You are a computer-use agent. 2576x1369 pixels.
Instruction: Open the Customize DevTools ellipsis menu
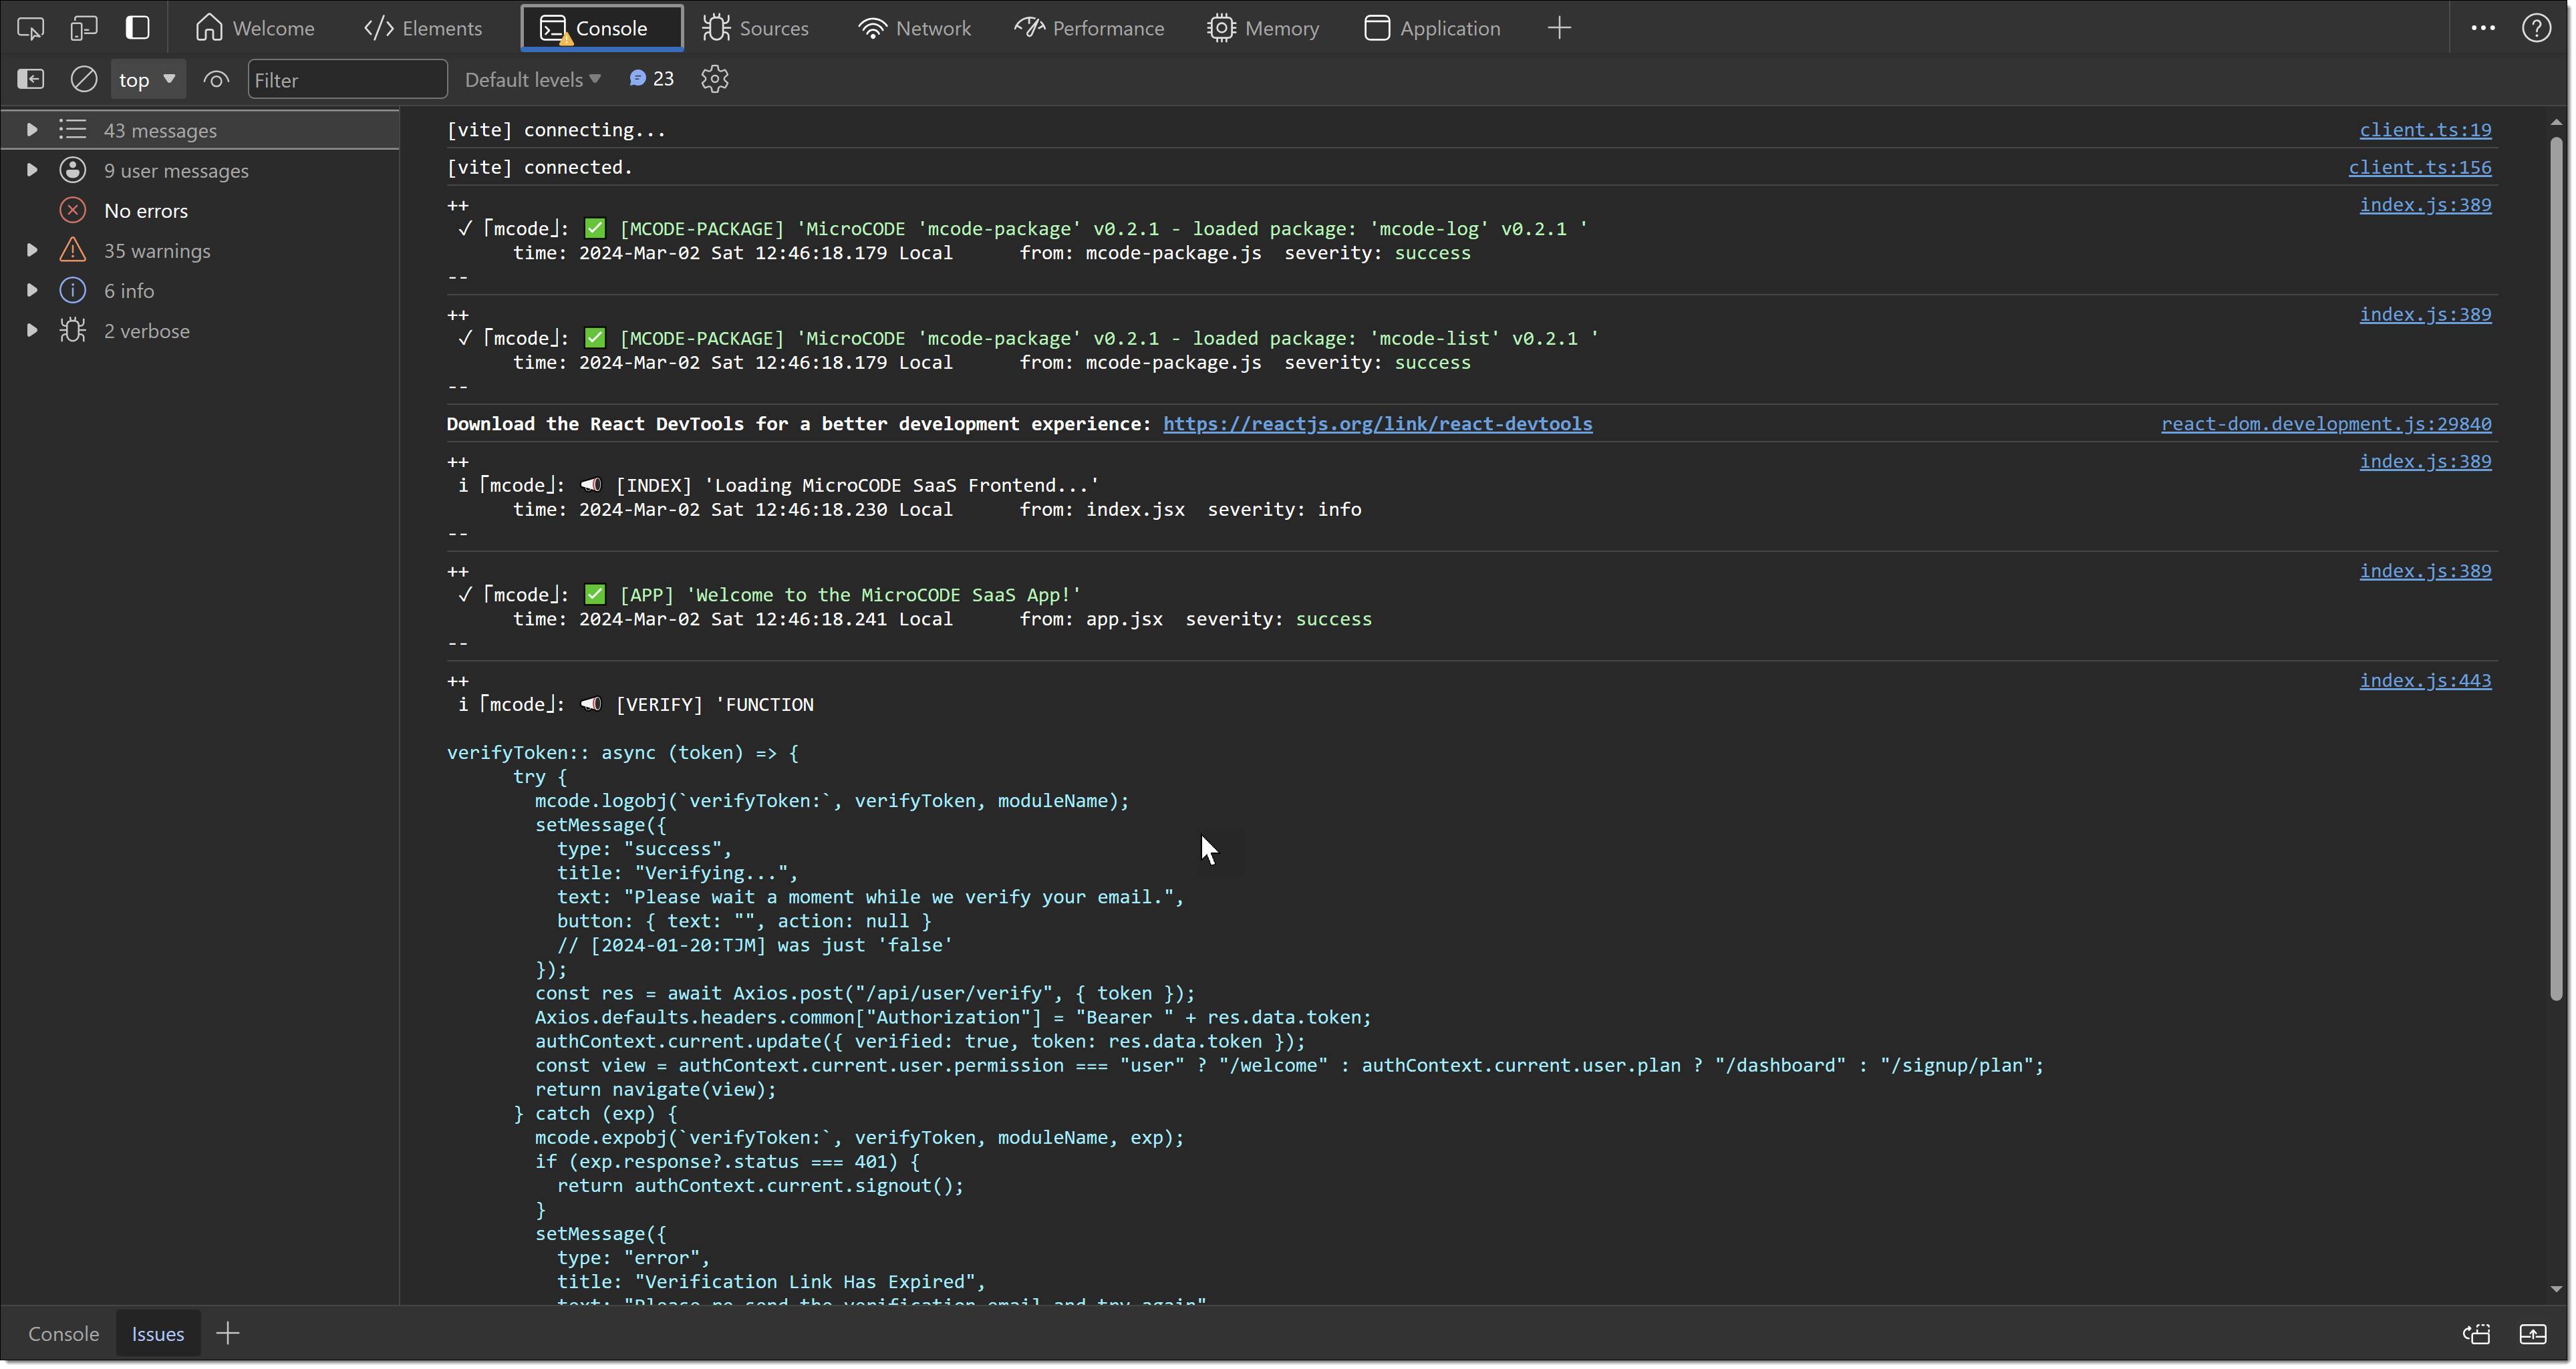point(2482,28)
